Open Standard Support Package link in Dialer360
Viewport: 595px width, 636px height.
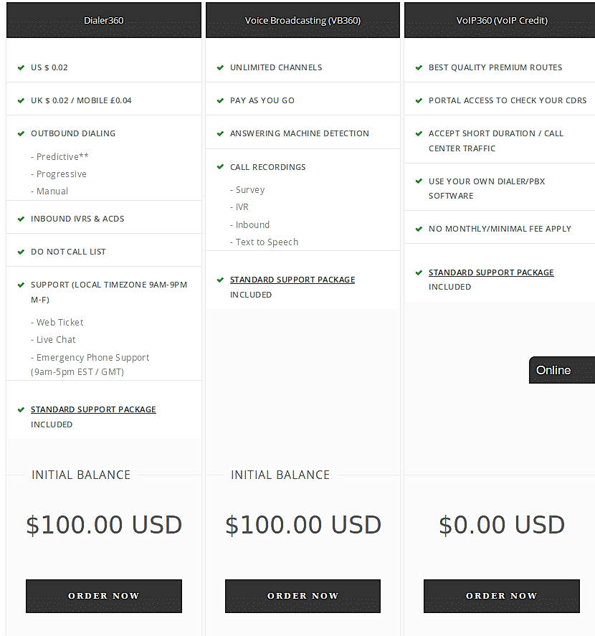click(93, 409)
